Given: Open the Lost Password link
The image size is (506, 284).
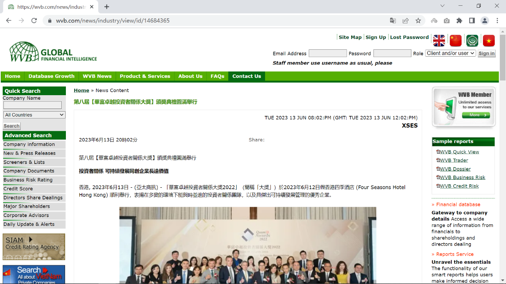Looking at the screenshot, I should click(x=409, y=37).
